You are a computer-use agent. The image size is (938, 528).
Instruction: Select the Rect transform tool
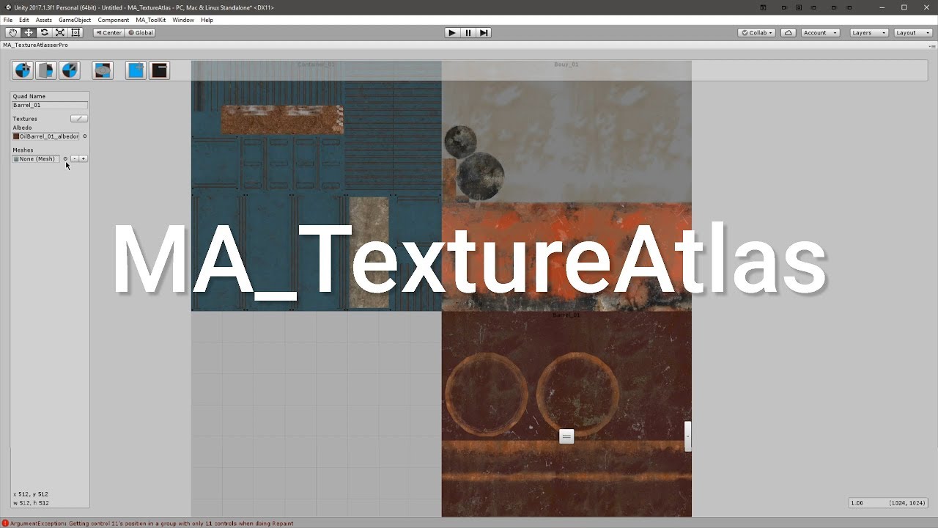tap(75, 32)
